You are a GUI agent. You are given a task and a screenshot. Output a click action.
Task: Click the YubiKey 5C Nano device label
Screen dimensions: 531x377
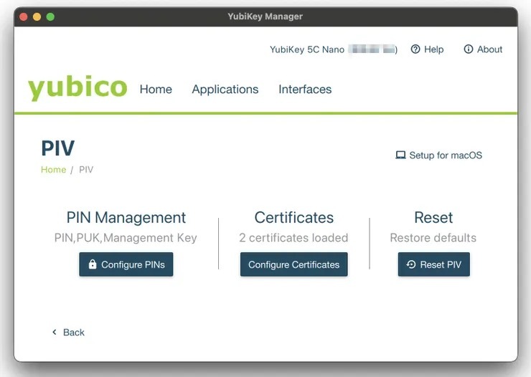tap(307, 49)
